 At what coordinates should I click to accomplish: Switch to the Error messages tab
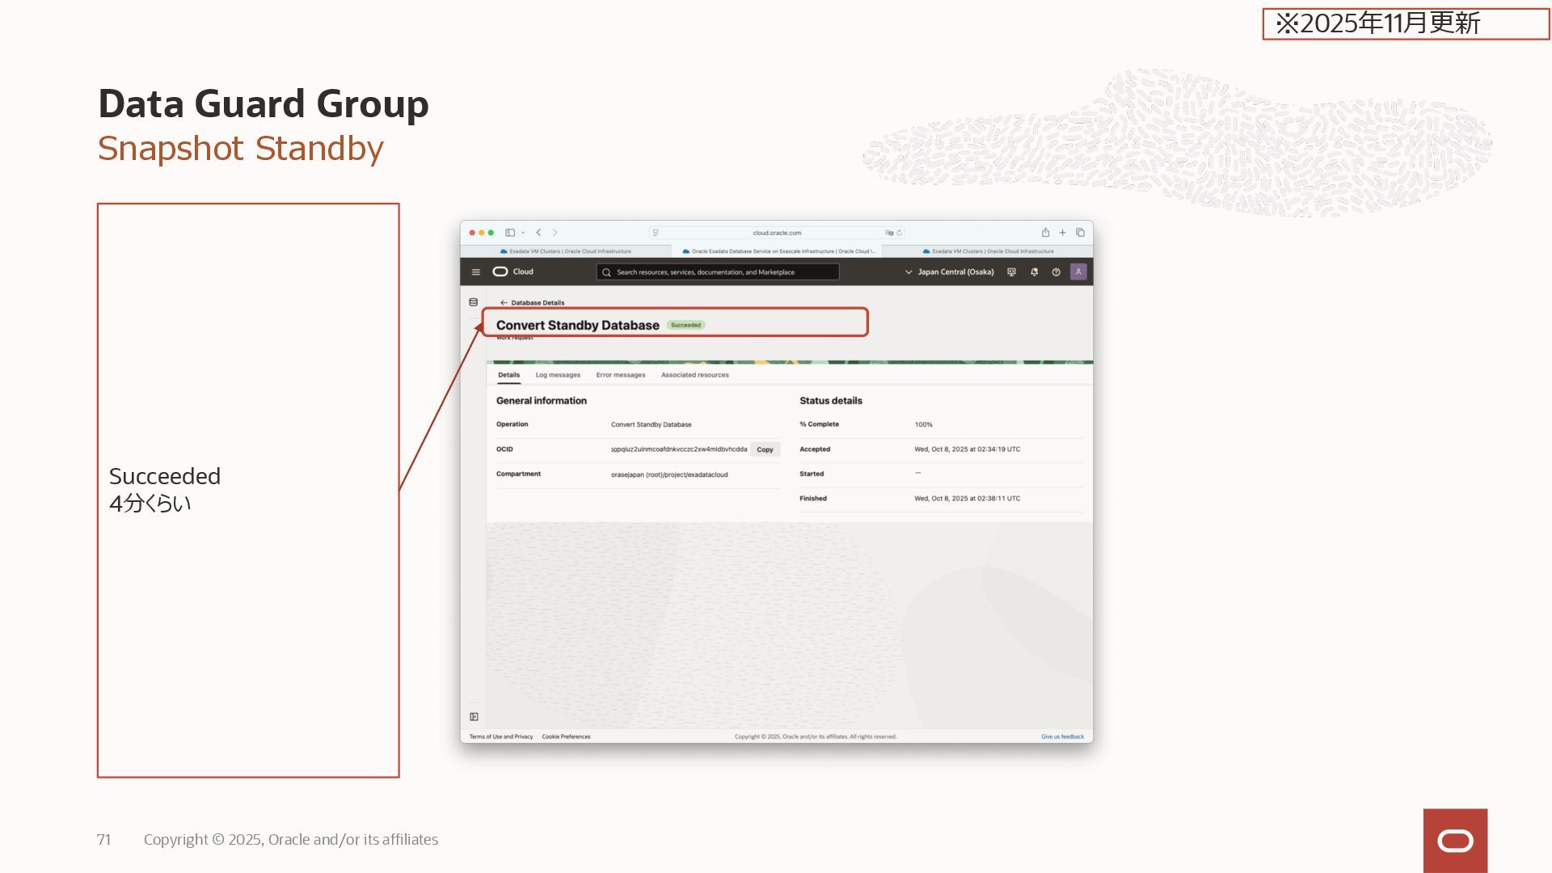[620, 375]
